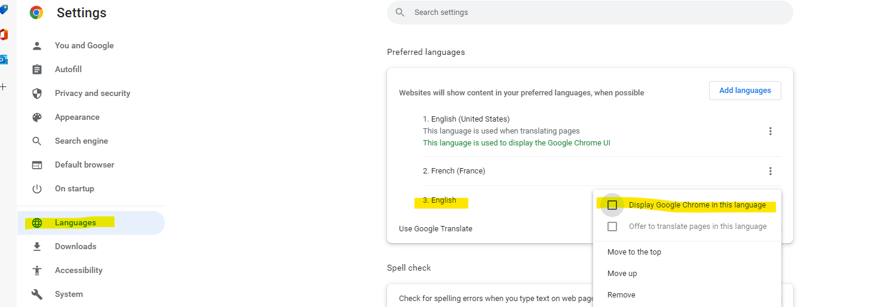890x307 pixels.
Task: Check Display Google Chrome in this language
Action: click(x=612, y=205)
